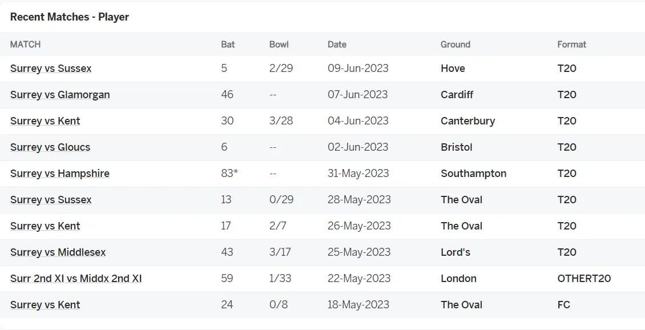
Task: Click the MATCH column header
Action: coord(25,45)
